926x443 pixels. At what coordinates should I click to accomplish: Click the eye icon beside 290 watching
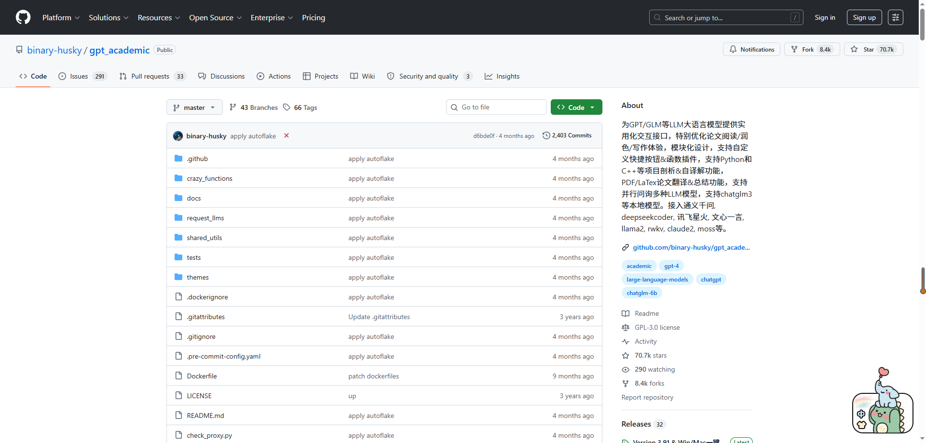tap(626, 369)
